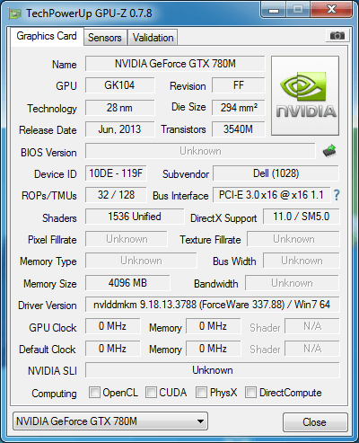Viewport: 359px width, 443px height.
Task: Tick the DirectCompute checkbox
Action: pos(250,393)
